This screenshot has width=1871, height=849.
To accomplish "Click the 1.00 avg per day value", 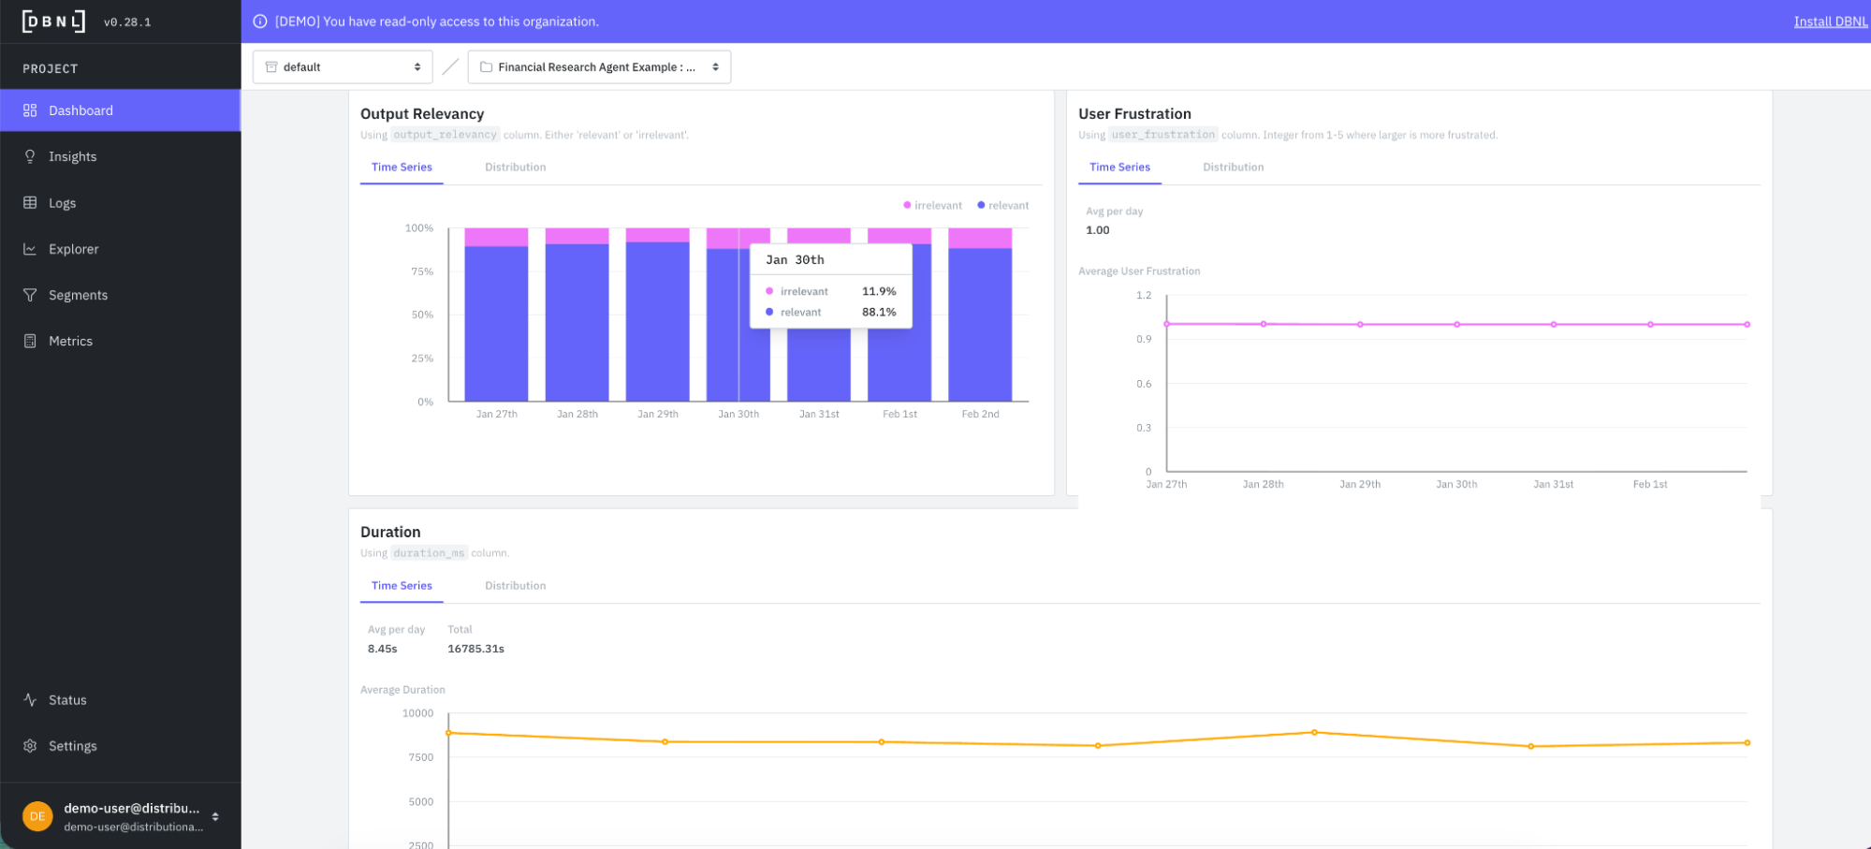I will coord(1098,230).
